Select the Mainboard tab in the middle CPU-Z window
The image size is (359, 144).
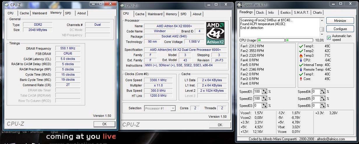[x=155, y=14]
